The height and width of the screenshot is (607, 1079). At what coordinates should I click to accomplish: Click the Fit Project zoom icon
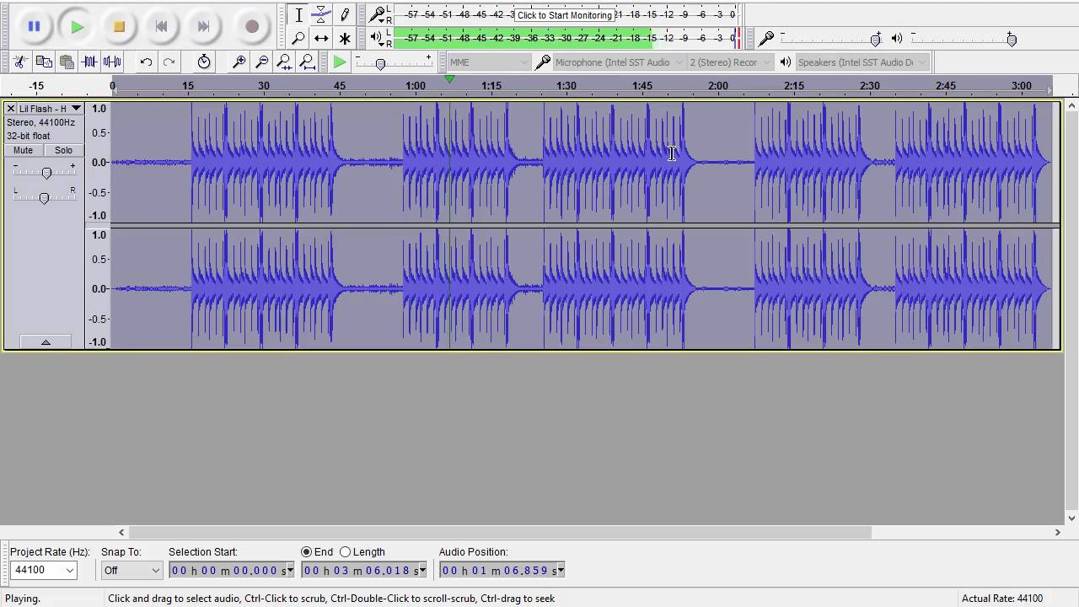[x=308, y=62]
